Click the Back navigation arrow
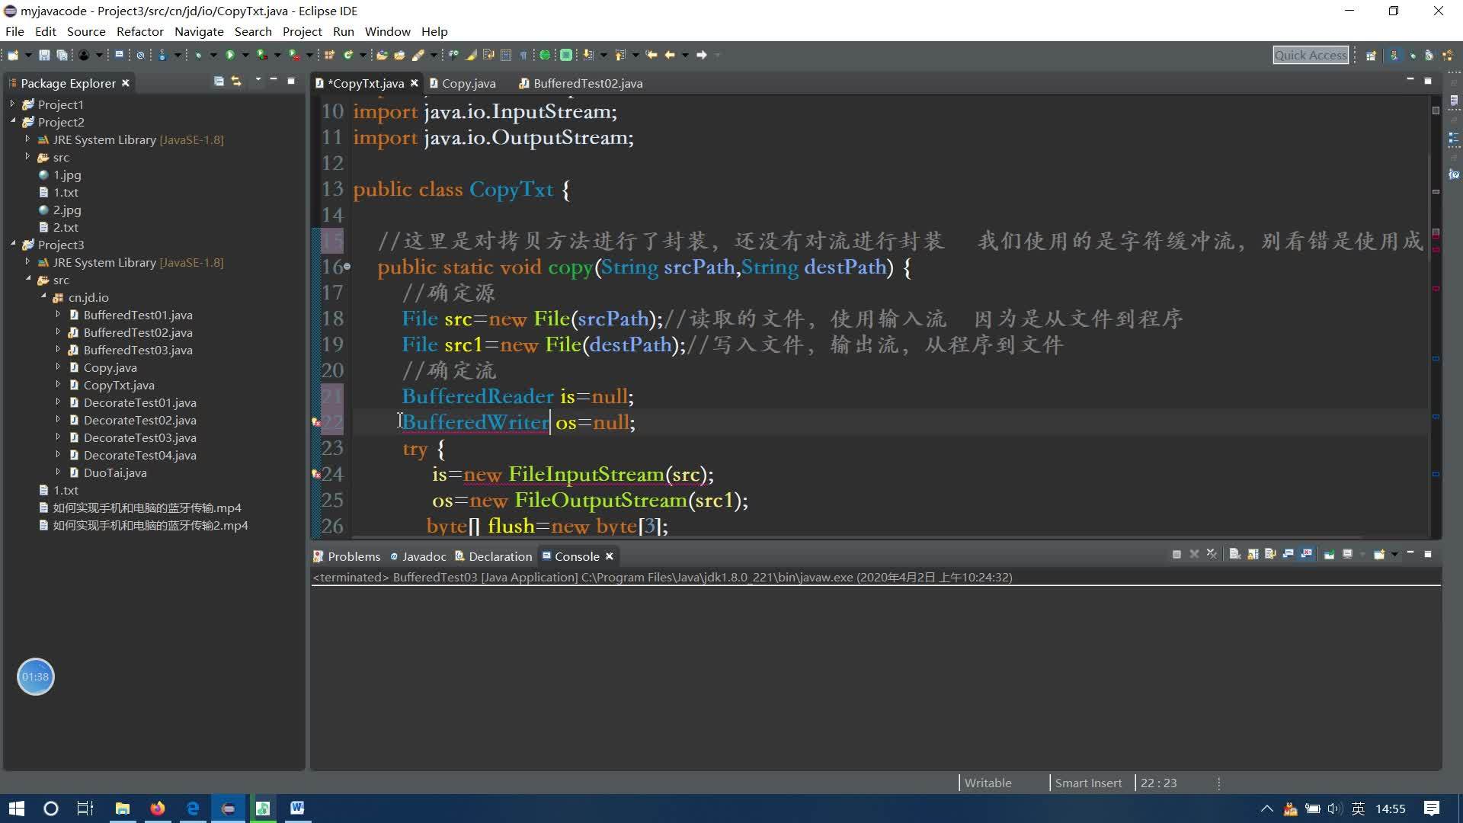This screenshot has height=823, width=1463. [x=670, y=55]
